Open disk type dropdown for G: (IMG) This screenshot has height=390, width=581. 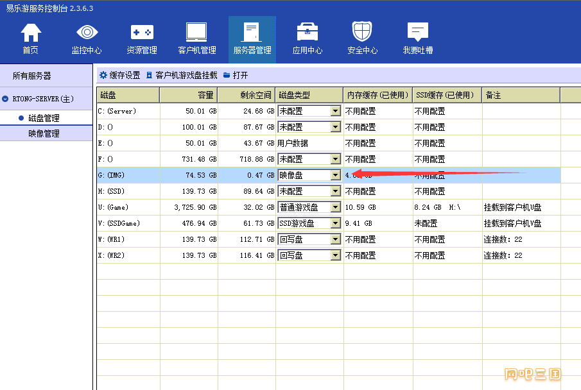[335, 175]
